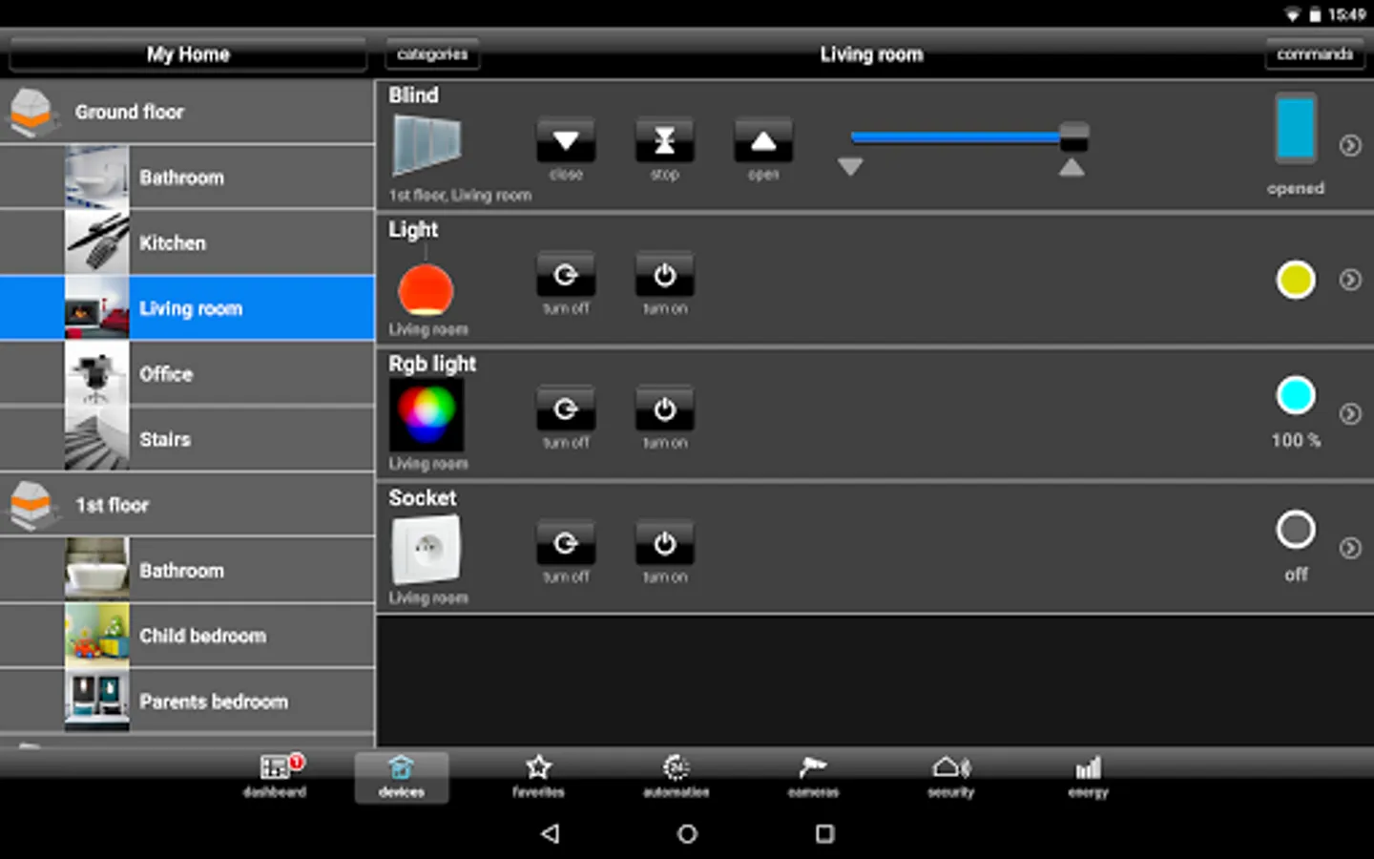The width and height of the screenshot is (1374, 859).
Task: Click the slider minimum down triangle
Action: 850,167
